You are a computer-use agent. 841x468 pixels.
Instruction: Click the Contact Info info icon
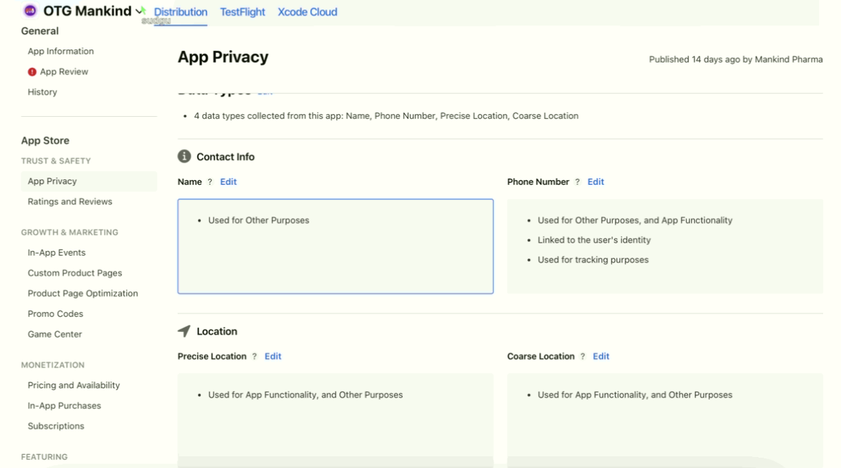pos(184,157)
